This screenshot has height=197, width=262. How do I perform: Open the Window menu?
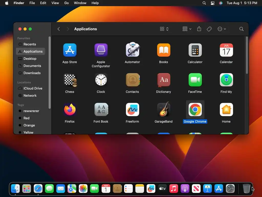click(x=80, y=3)
